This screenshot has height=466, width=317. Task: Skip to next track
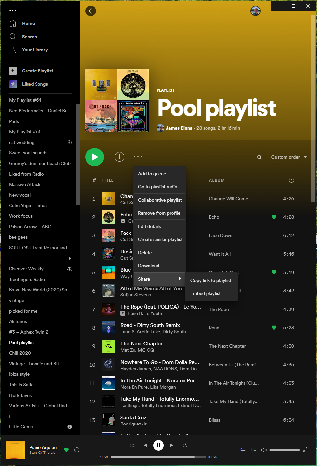pyautogui.click(x=172, y=445)
